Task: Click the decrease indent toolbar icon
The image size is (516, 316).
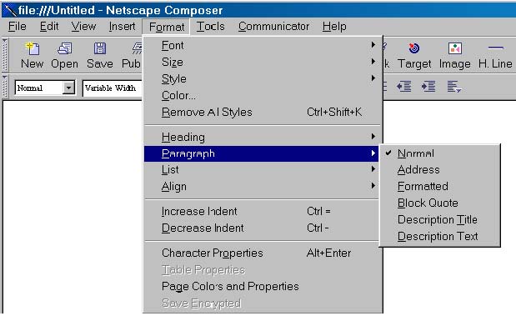Action: coord(403,87)
